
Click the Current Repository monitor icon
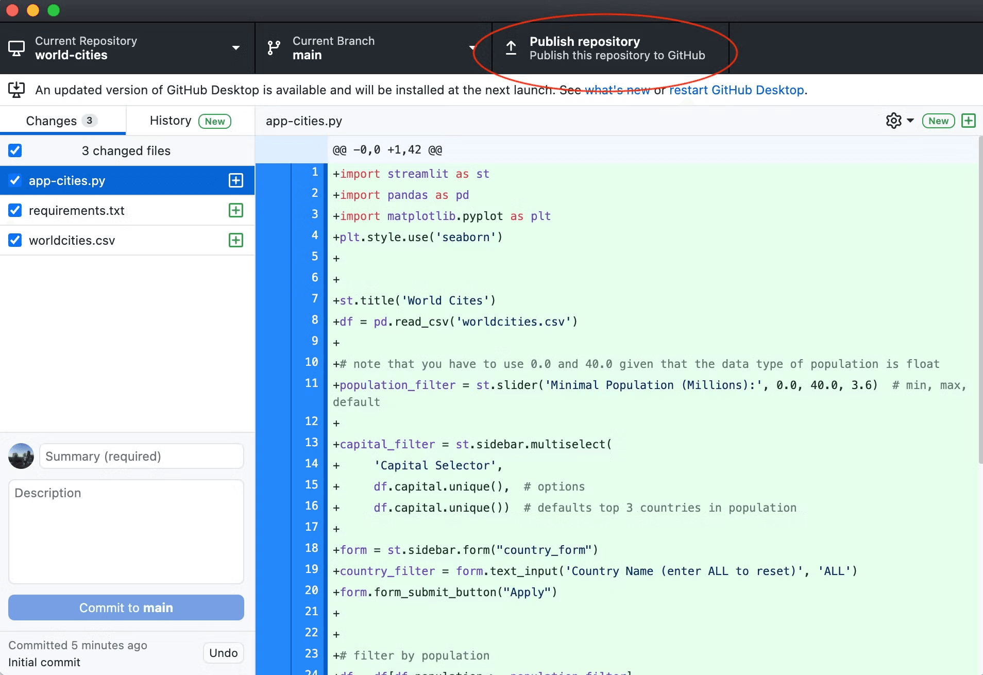pyautogui.click(x=16, y=48)
